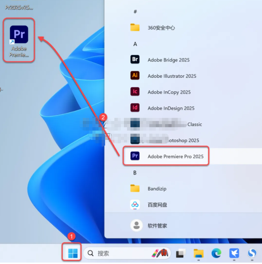
Task: Click the '360安全中心' label text
Action: point(161,28)
